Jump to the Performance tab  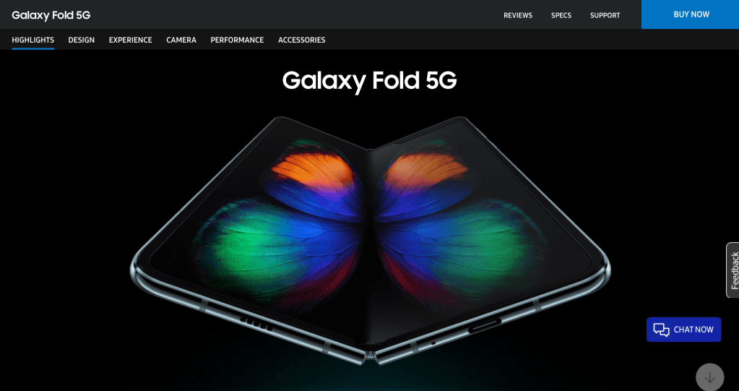coord(237,40)
